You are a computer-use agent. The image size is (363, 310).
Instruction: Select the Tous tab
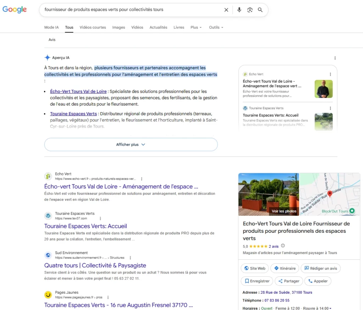[x=69, y=27]
